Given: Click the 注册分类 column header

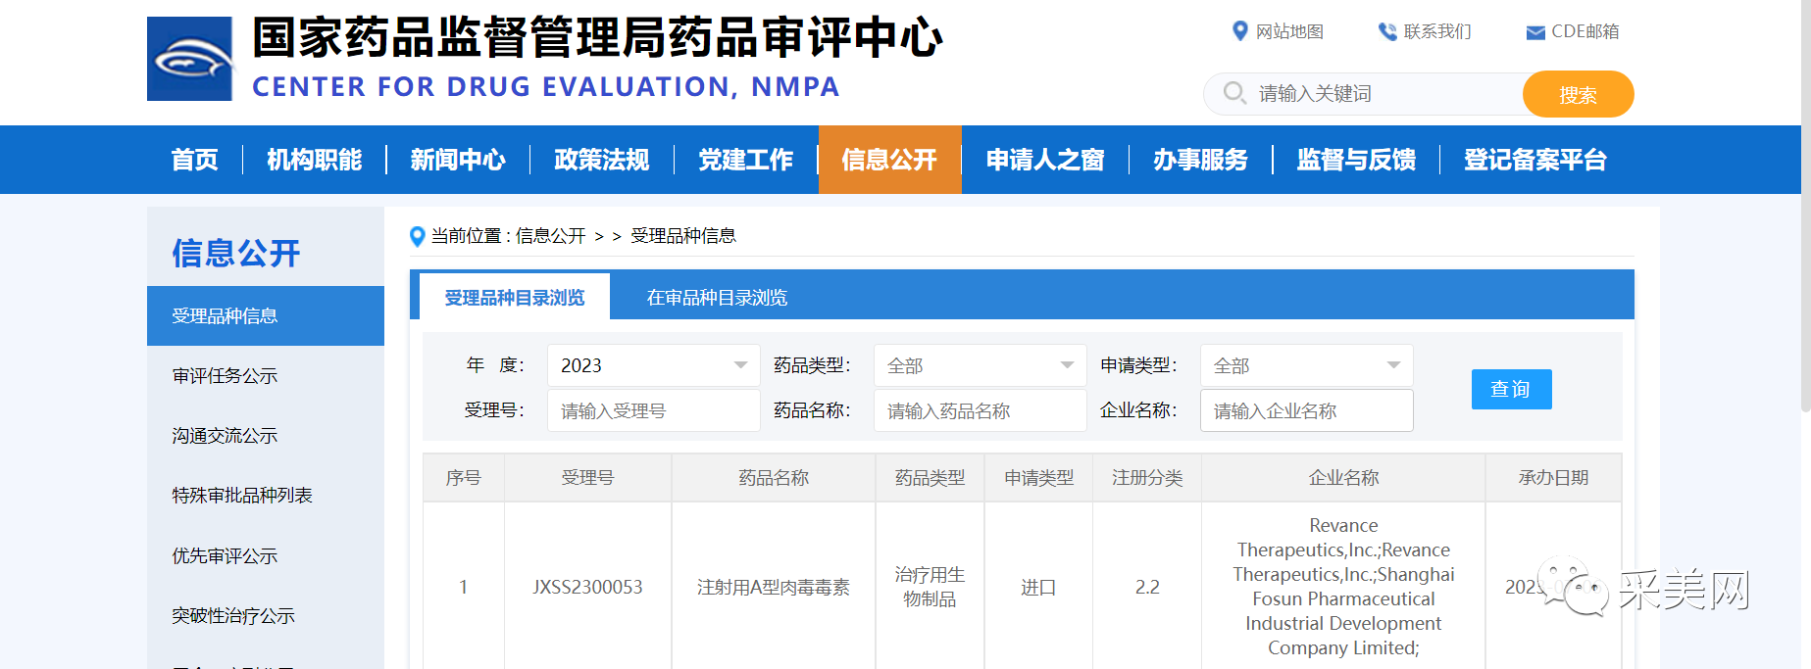Looking at the screenshot, I should pyautogui.click(x=1147, y=478).
